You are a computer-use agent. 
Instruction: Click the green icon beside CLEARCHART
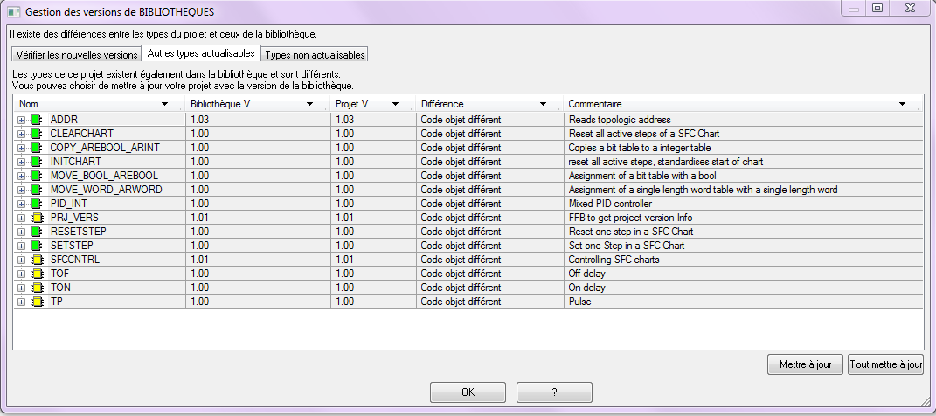[x=37, y=134]
